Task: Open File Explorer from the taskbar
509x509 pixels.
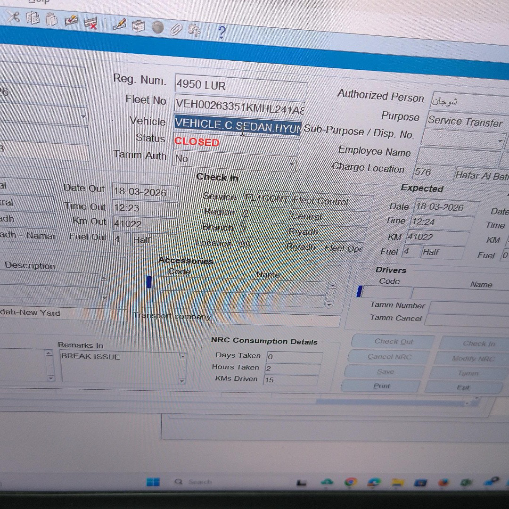Action: coord(398,482)
